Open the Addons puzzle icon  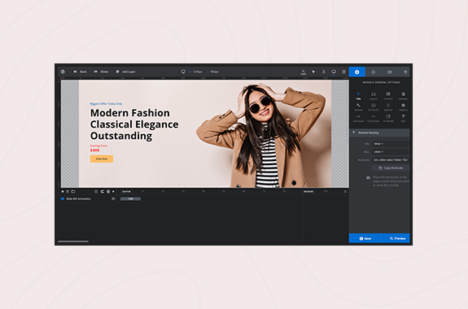[x=403, y=107]
